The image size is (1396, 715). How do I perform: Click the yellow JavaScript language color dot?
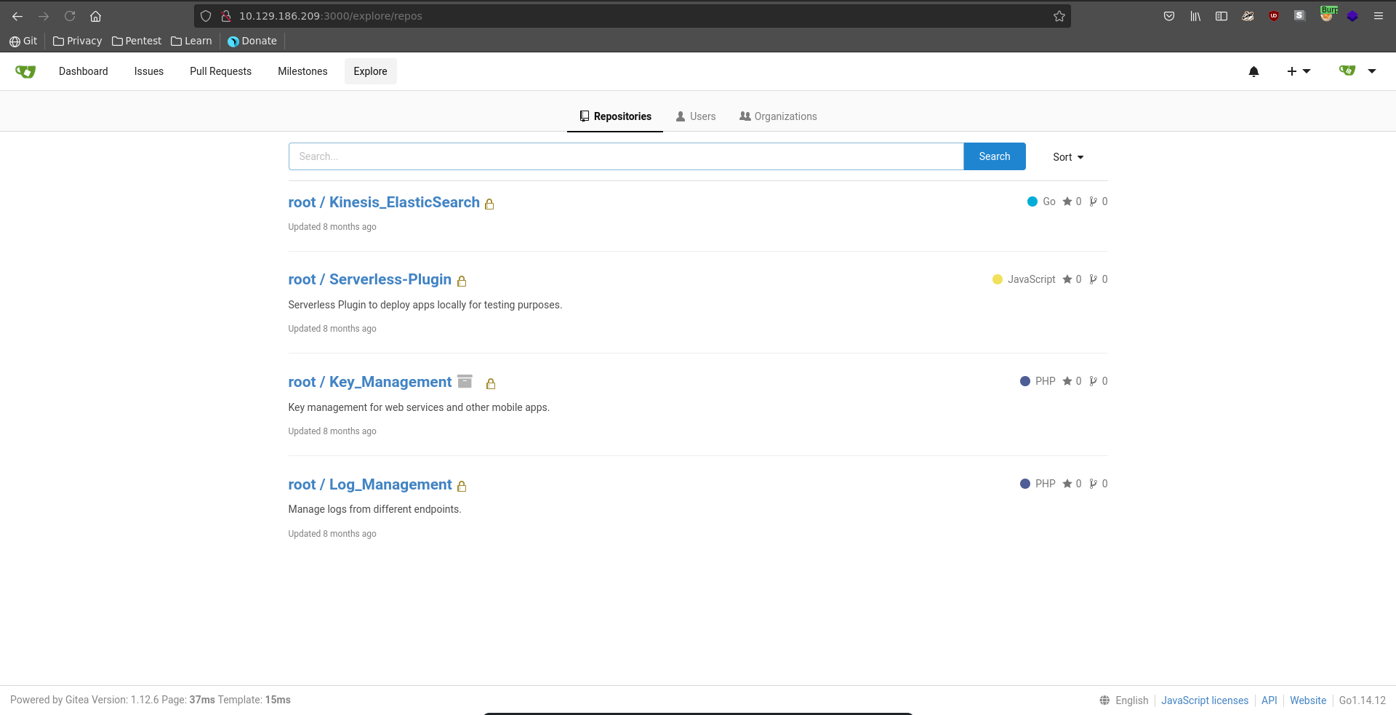tap(998, 279)
